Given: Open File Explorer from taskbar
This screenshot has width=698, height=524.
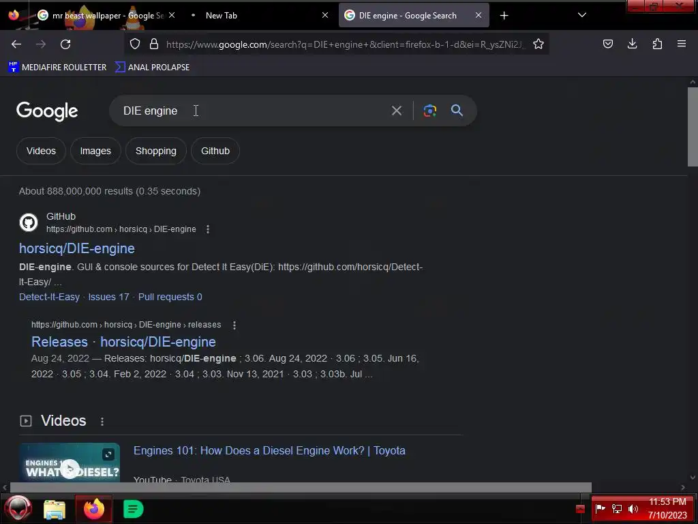Looking at the screenshot, I should pyautogui.click(x=55, y=509).
